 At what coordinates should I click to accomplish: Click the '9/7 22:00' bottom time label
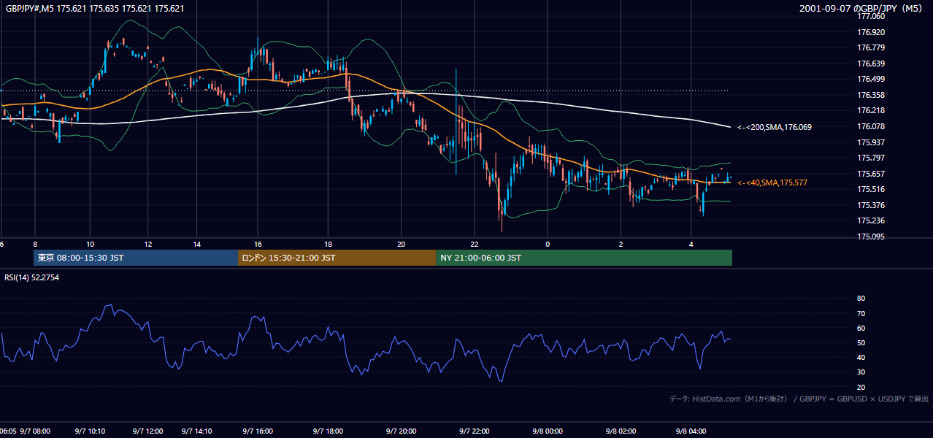pos(475,431)
